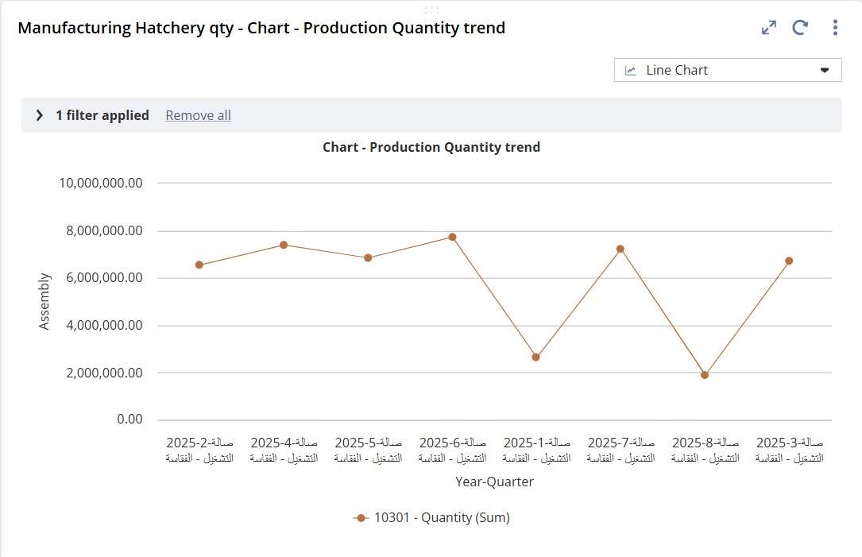
Task: Click the Assembly y-axis title
Action: point(44,301)
